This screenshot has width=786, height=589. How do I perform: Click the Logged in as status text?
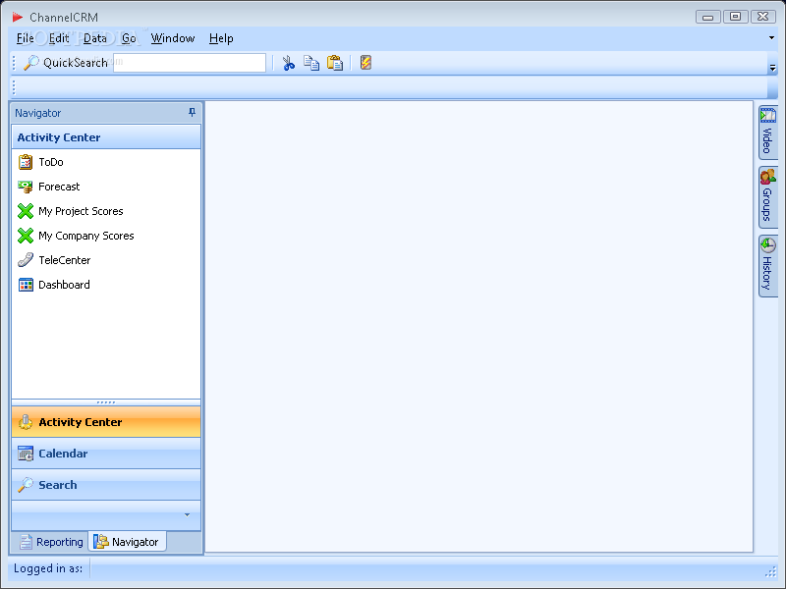click(48, 568)
